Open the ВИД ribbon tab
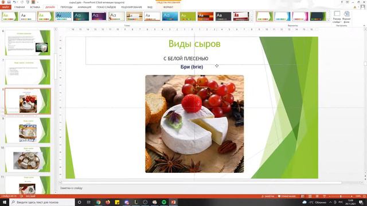This screenshot has width=367, height=206. [150, 7]
